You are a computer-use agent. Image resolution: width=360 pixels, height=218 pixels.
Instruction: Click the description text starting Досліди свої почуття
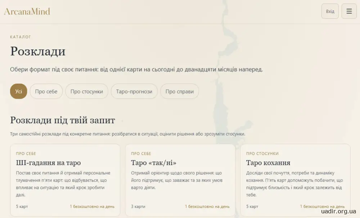pyautogui.click(x=294, y=184)
